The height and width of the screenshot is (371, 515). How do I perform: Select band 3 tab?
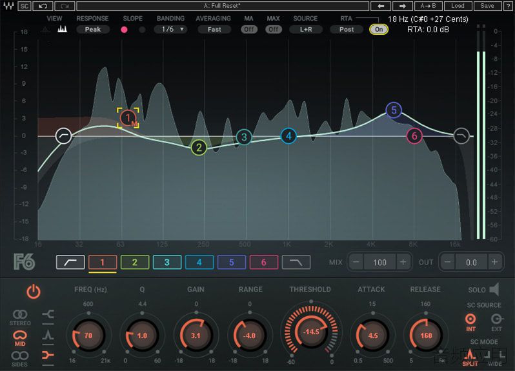coord(167,263)
